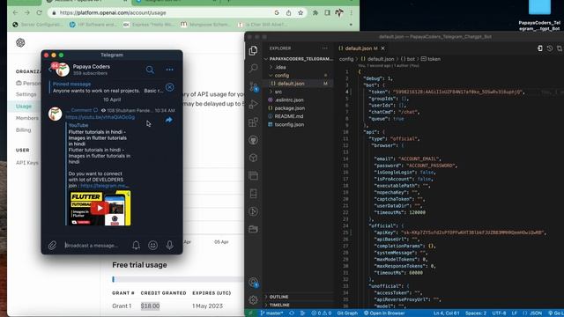Forward the Telegram post with share arrow
Image resolution: width=564 pixels, height=317 pixels.
coord(168,120)
